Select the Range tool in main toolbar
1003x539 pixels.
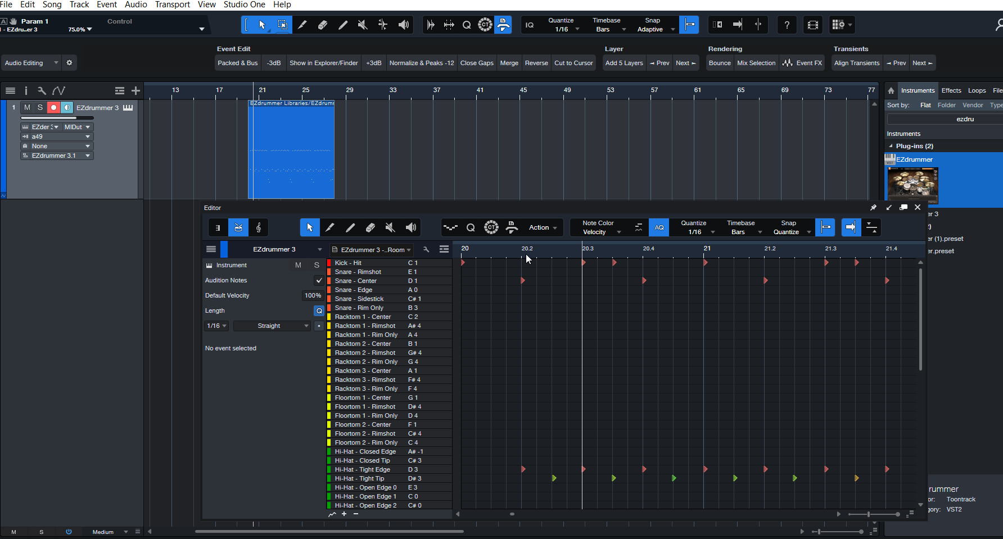pyautogui.click(x=282, y=25)
